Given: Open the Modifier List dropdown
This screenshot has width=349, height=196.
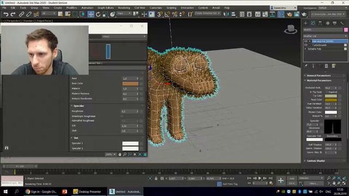Looking at the screenshot, I should 326,36.
